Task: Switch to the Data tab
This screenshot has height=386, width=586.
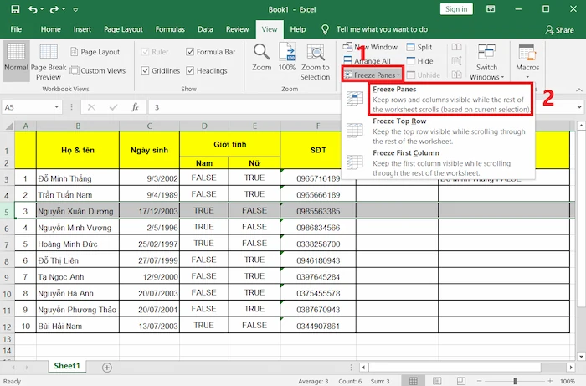Action: 205,29
